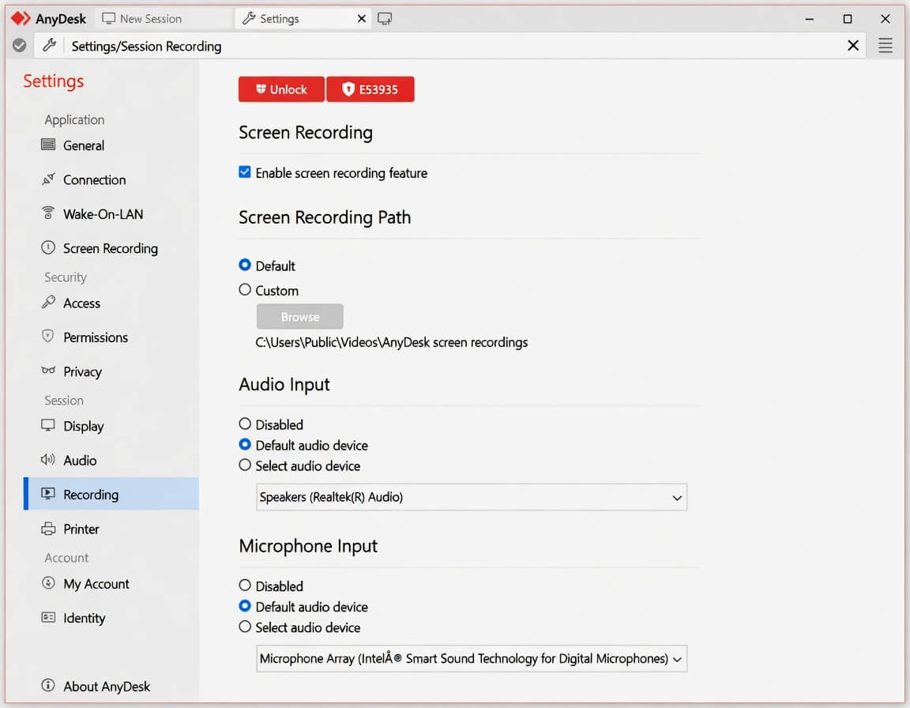Choose Default audio device for Microphone Input
The width and height of the screenshot is (910, 708).
tap(245, 606)
